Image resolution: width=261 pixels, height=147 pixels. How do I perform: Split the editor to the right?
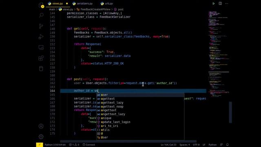point(220,4)
